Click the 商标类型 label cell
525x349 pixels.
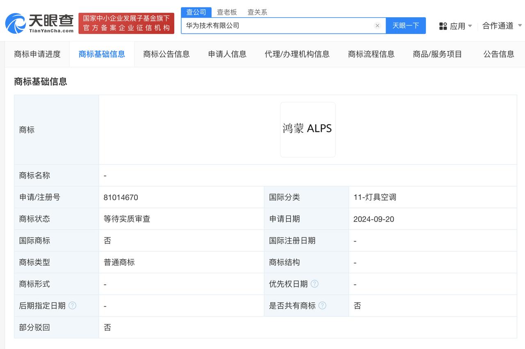coord(57,262)
